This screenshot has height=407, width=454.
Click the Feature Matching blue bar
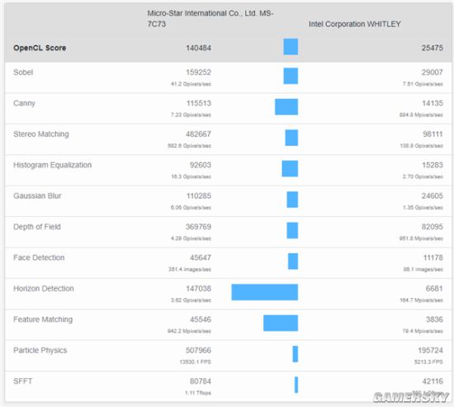[281, 323]
